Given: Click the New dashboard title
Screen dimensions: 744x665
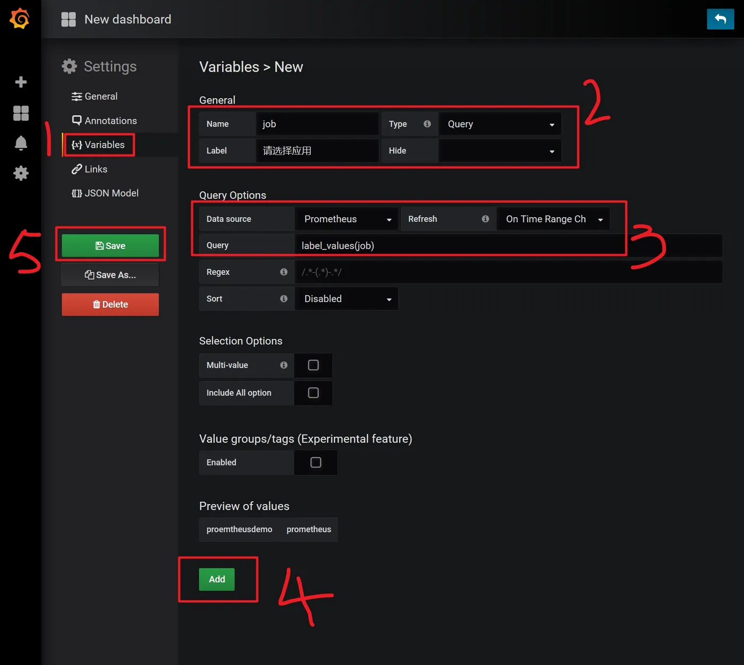Looking at the screenshot, I should coord(128,19).
